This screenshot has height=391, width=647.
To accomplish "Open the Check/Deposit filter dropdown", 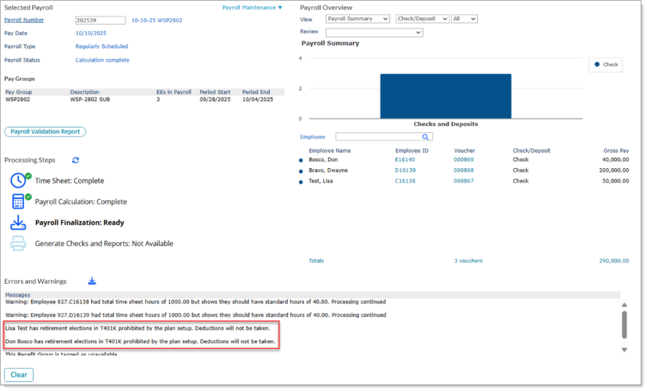I will click(x=422, y=19).
